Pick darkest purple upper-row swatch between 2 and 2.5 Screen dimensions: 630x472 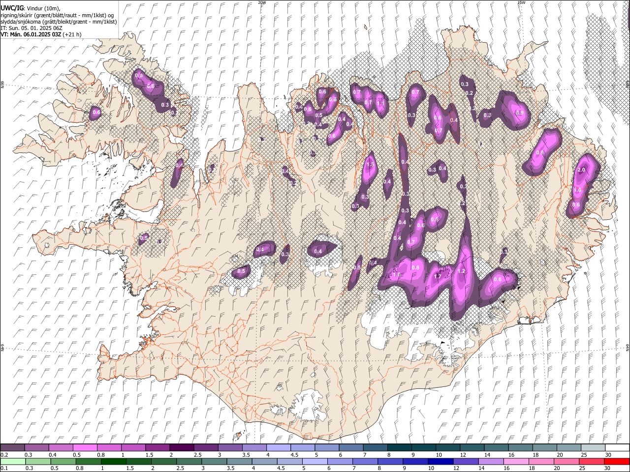182,447
